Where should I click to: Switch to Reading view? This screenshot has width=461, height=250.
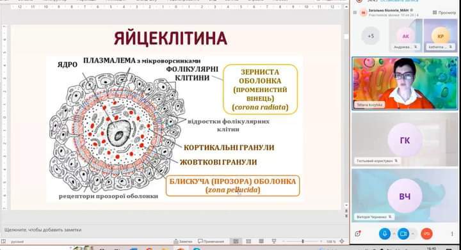[x=261, y=241]
